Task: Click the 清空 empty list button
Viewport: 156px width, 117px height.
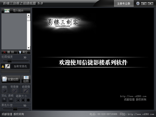Action: [24, 52]
